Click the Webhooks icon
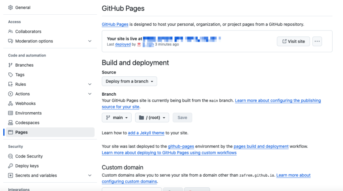 [10, 104]
